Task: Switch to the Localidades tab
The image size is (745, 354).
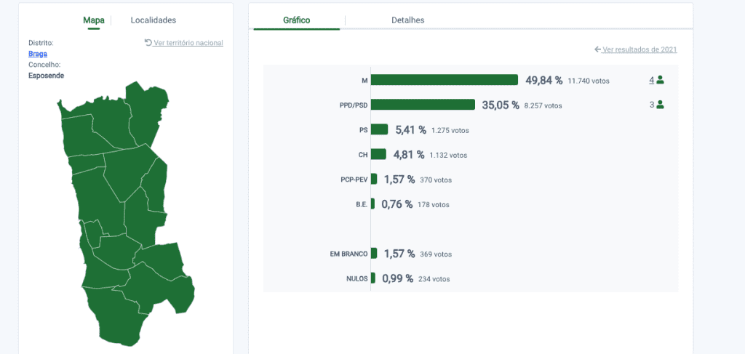Action: pyautogui.click(x=153, y=20)
